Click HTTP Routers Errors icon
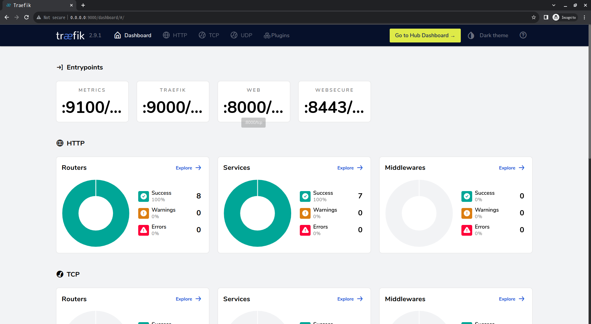Image resolution: width=591 pixels, height=324 pixels. [143, 230]
